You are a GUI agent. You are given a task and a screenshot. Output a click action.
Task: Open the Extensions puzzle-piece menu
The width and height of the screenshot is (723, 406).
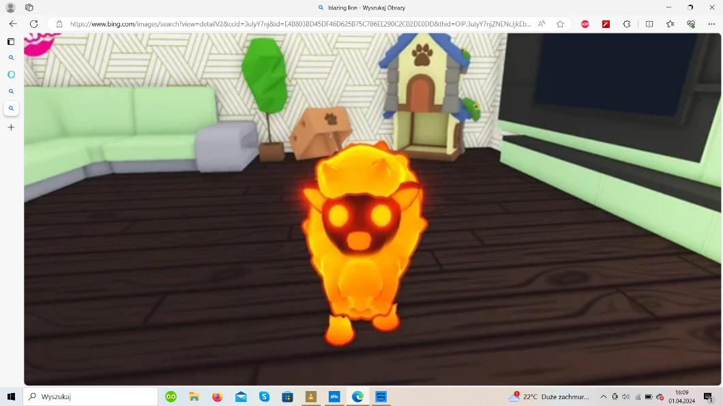[x=627, y=24]
